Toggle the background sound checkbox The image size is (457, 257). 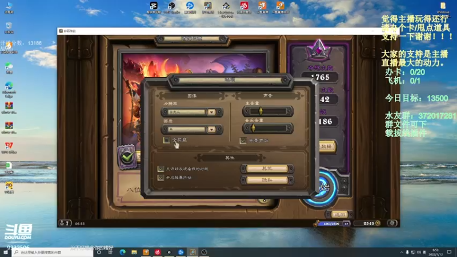(243, 140)
